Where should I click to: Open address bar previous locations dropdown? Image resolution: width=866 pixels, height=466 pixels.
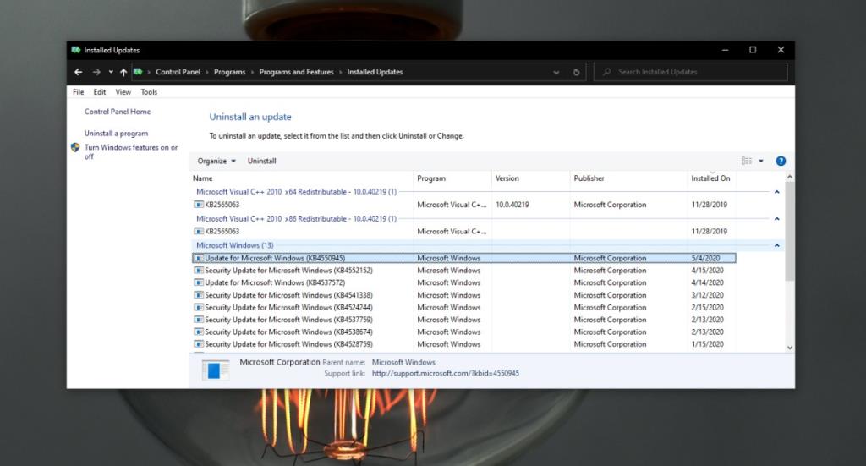(x=556, y=73)
